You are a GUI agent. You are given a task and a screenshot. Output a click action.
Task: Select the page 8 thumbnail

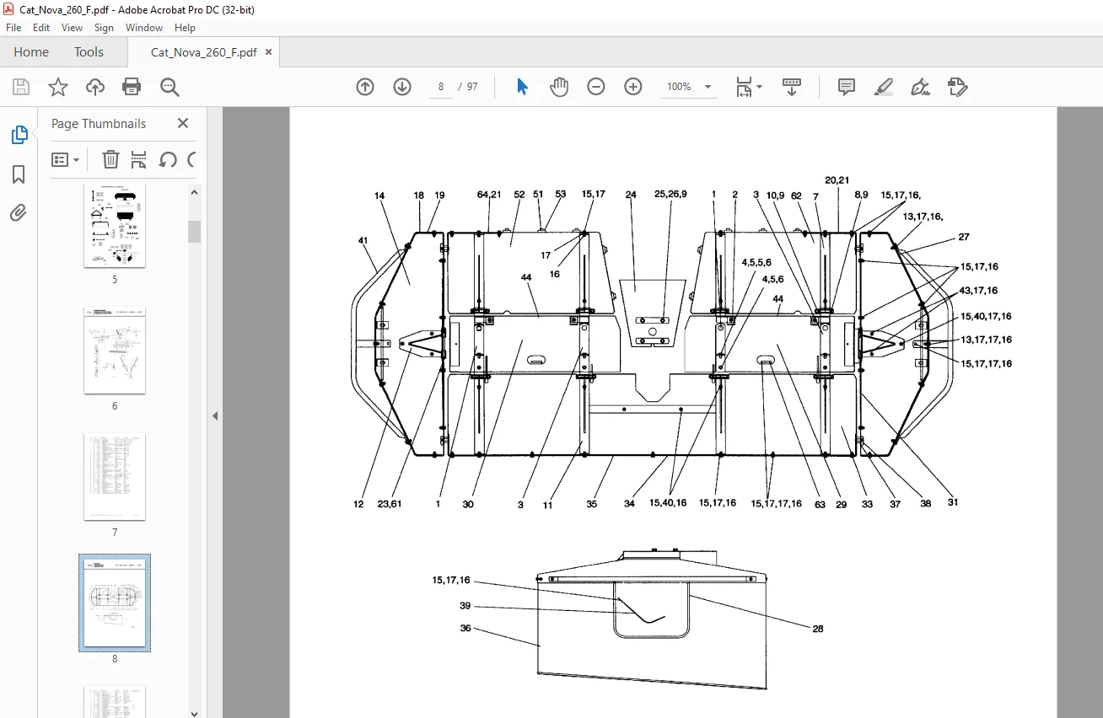click(115, 603)
